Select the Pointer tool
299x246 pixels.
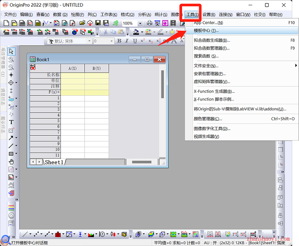11,51
